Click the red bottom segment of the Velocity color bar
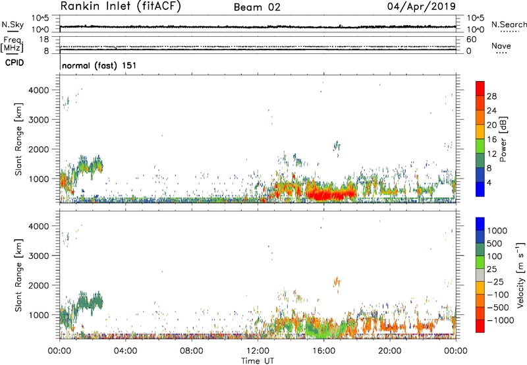Screen dimensions: 527x365 point(480,326)
